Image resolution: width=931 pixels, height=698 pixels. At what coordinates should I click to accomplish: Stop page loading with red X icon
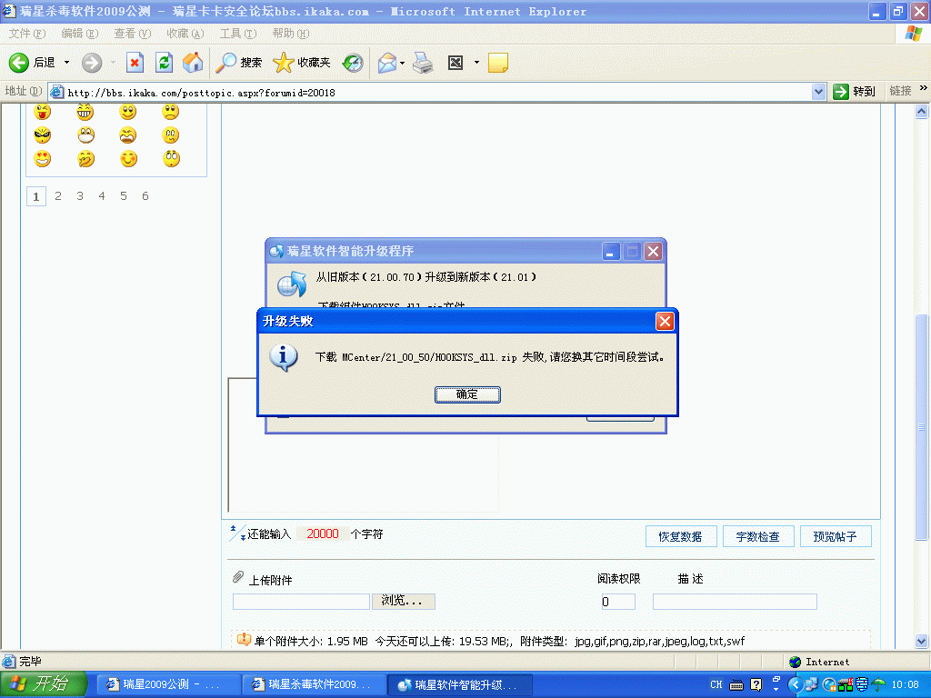pos(135,63)
